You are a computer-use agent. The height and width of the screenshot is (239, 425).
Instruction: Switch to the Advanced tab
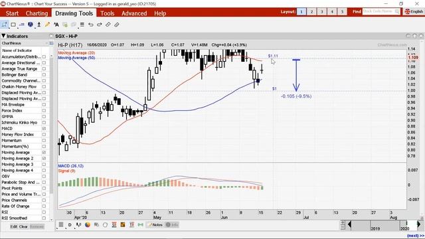(x=134, y=13)
